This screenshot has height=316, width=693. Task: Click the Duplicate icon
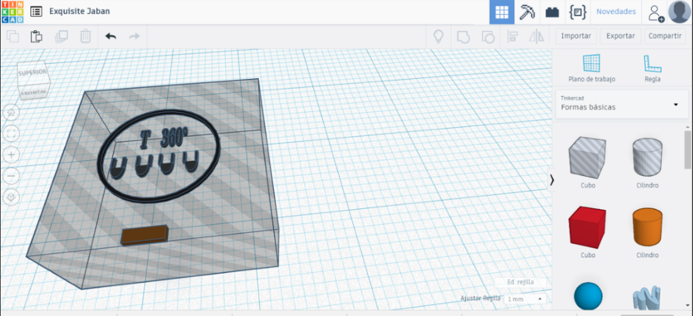point(61,36)
